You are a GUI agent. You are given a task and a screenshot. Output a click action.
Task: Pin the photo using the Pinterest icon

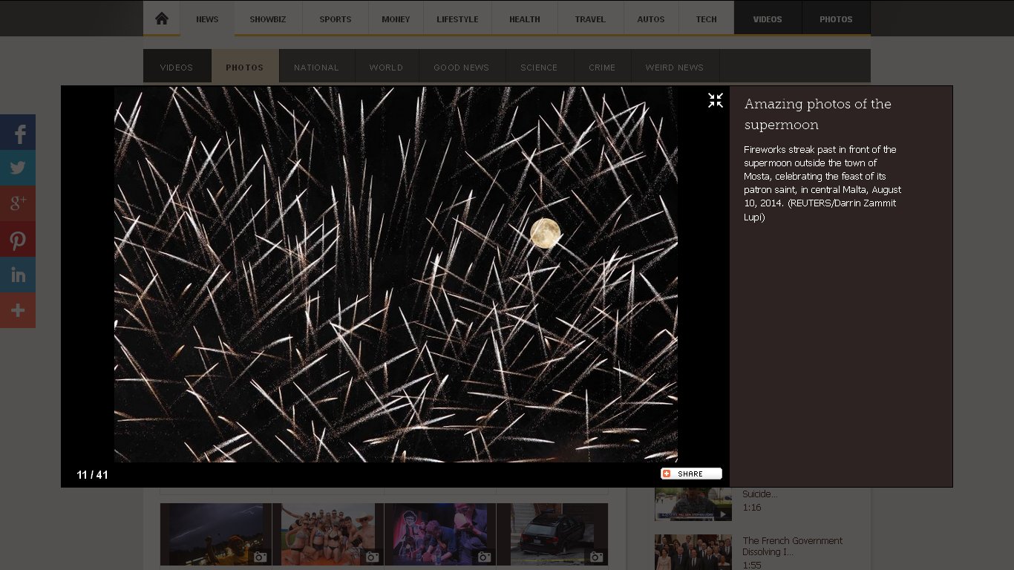tap(18, 240)
